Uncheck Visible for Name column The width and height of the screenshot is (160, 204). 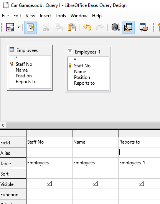coord(95,184)
